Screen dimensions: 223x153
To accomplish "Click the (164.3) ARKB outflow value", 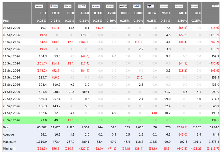I will tap(84, 42).
